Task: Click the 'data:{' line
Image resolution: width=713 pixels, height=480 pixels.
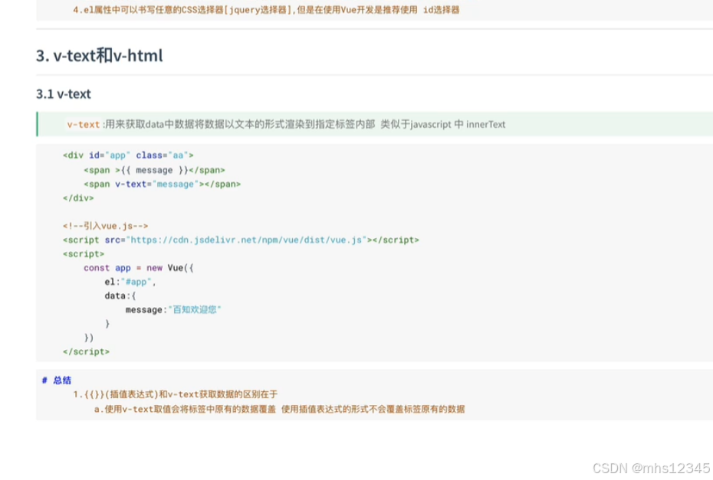Action: [120, 296]
